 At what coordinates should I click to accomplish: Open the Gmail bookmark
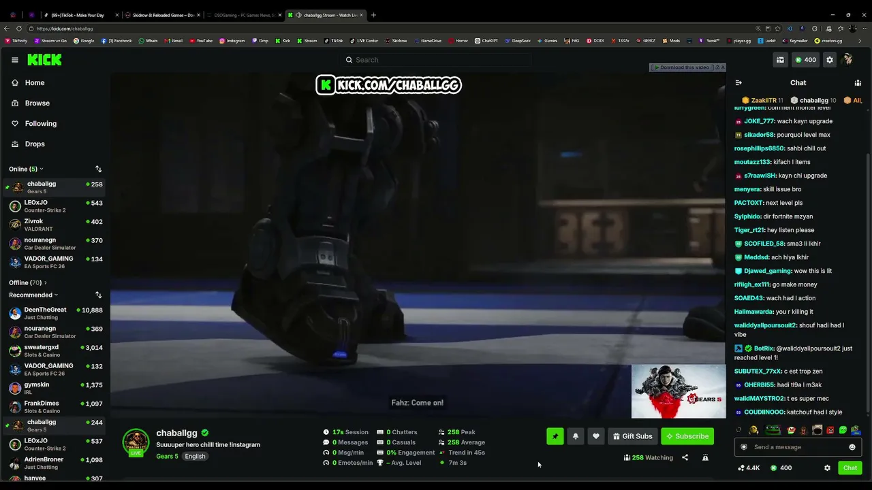pyautogui.click(x=173, y=41)
